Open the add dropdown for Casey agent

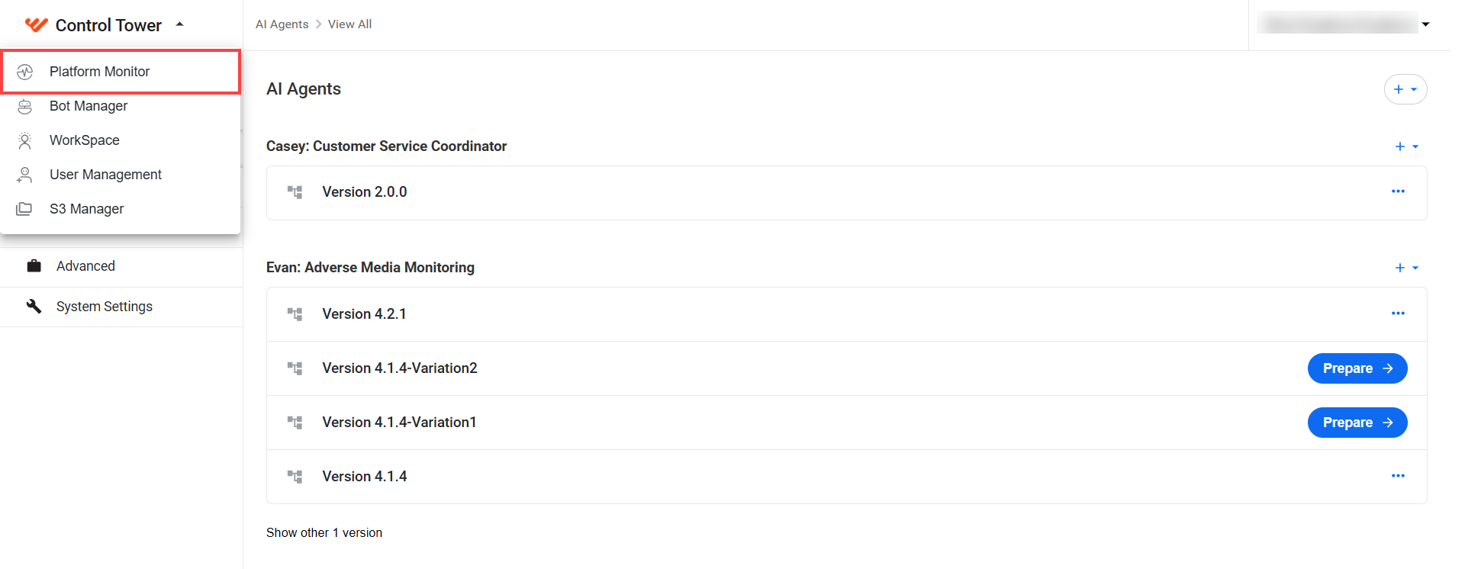coord(1406,146)
